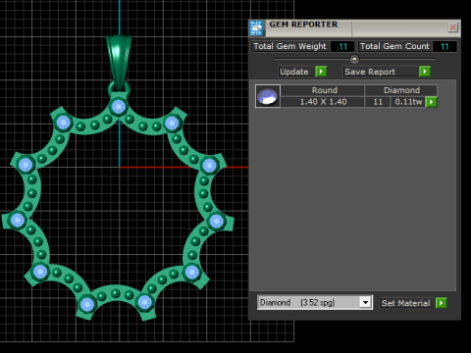Click the Update label
This screenshot has width=471, height=353.
click(294, 72)
